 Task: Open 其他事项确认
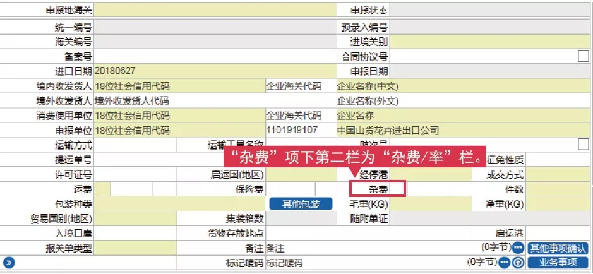tap(558, 248)
